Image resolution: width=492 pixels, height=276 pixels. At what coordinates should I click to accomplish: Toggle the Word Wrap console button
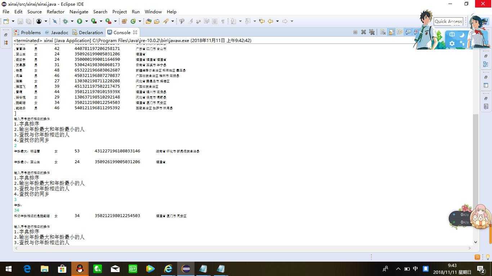pos(400,32)
